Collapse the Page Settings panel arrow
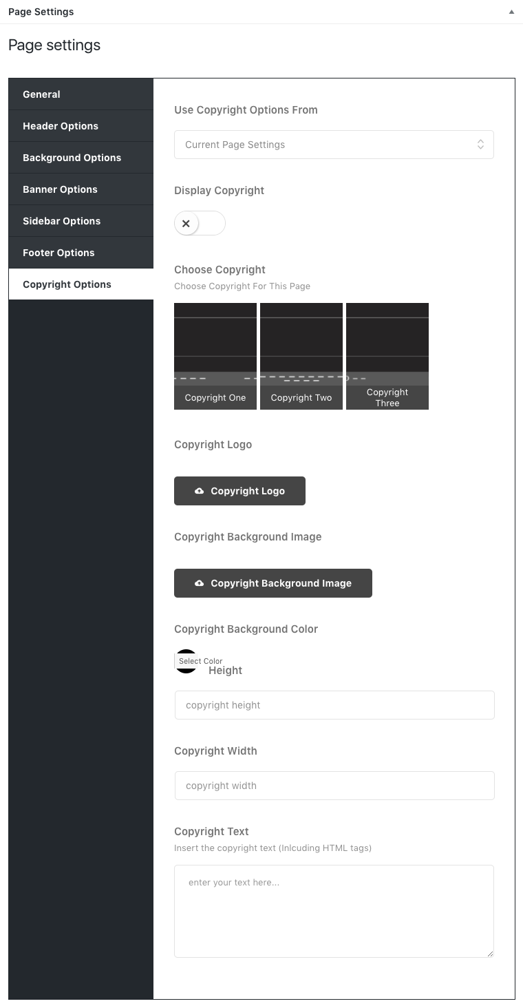 [x=511, y=12]
